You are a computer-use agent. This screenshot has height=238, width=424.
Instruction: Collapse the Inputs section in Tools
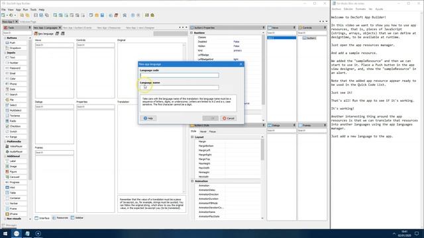point(5,53)
